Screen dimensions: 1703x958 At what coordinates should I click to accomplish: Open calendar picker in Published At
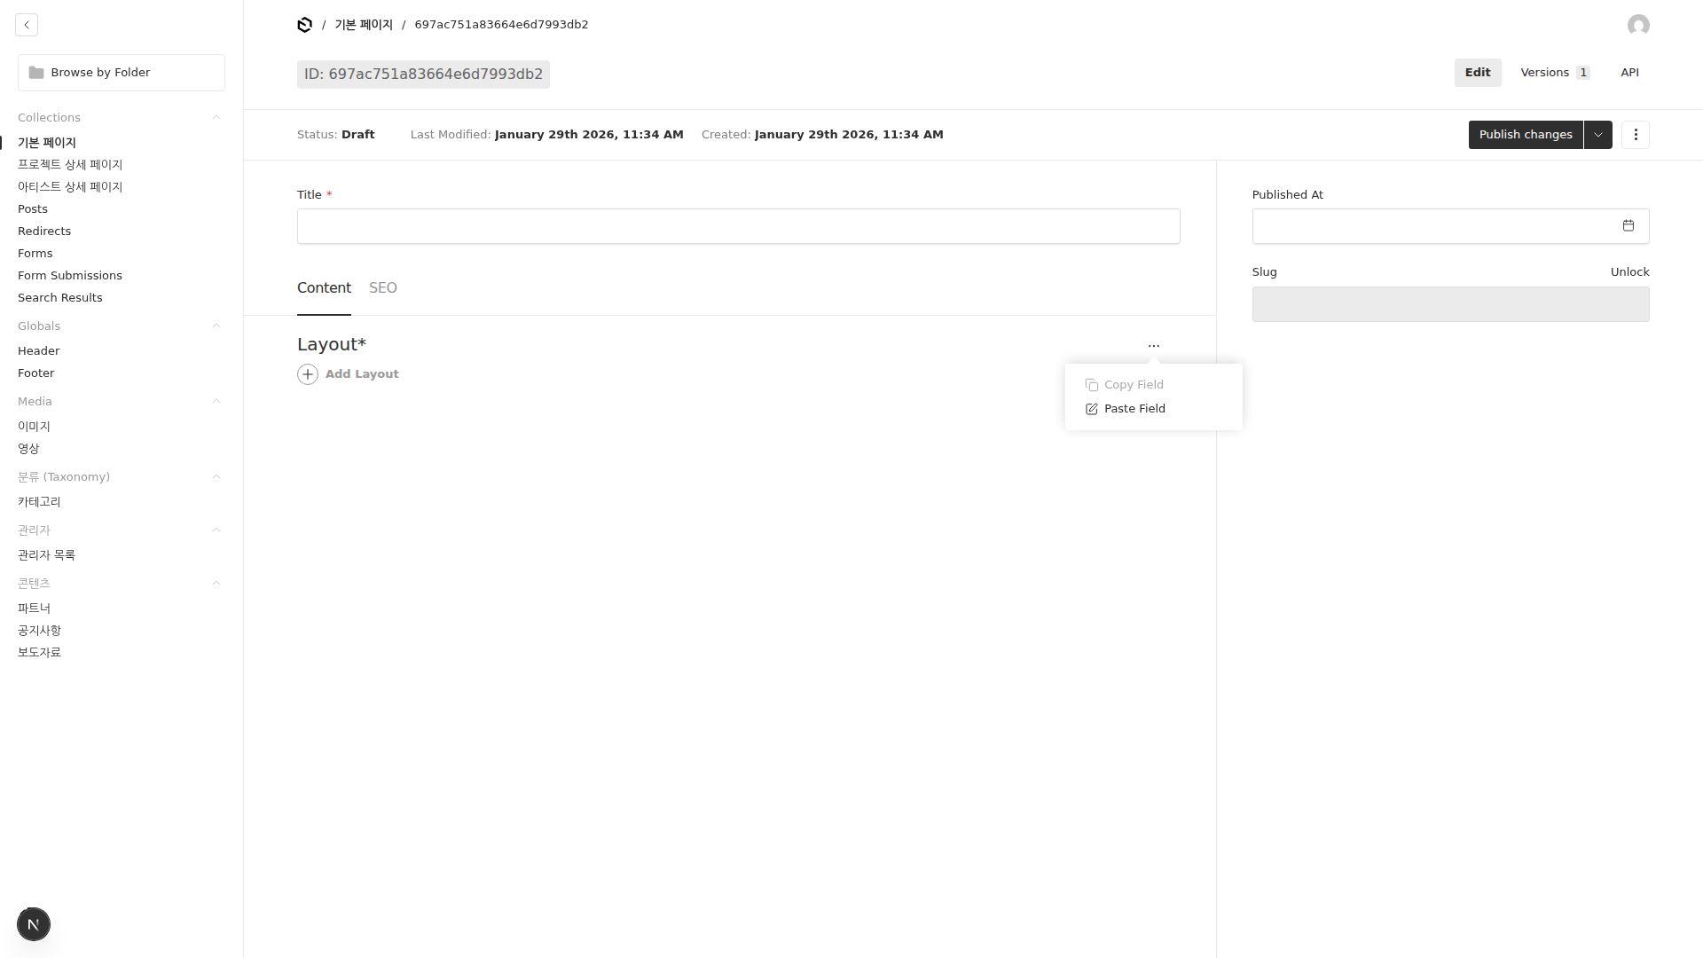pyautogui.click(x=1628, y=226)
